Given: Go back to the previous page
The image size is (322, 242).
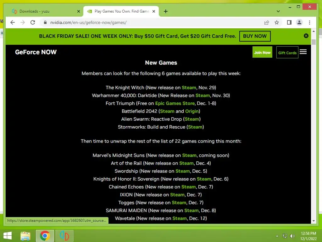Looking at the screenshot, I should [x=13, y=22].
